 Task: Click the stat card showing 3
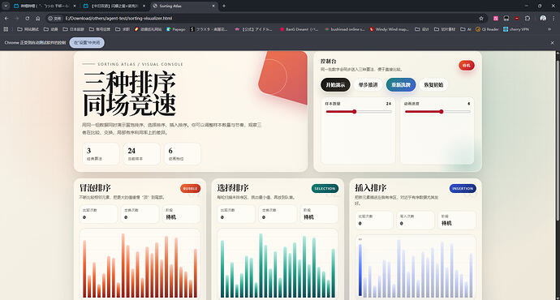(x=101, y=154)
